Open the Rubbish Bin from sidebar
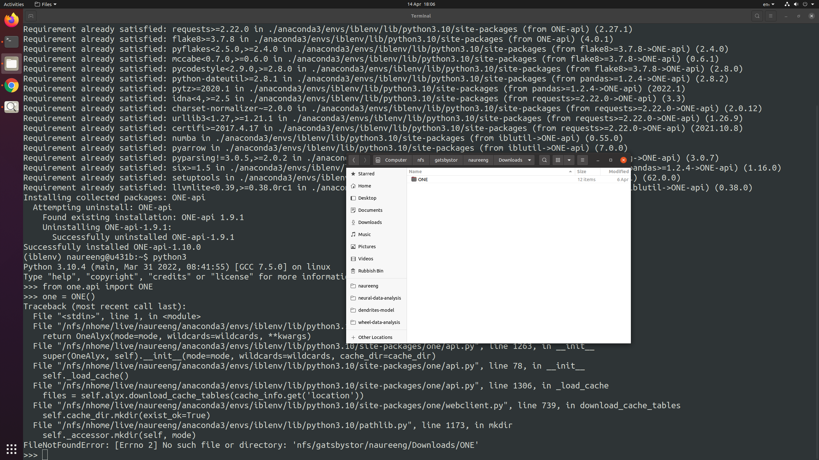 click(x=370, y=271)
